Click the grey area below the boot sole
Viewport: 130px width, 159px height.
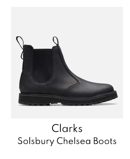point(67,112)
